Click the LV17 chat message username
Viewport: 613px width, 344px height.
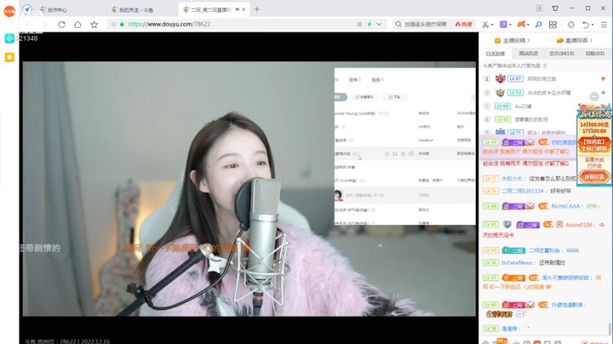(512, 179)
